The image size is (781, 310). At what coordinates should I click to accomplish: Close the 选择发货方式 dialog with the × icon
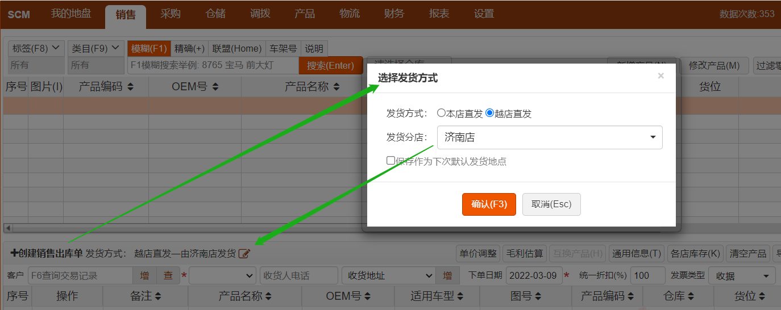click(x=660, y=76)
